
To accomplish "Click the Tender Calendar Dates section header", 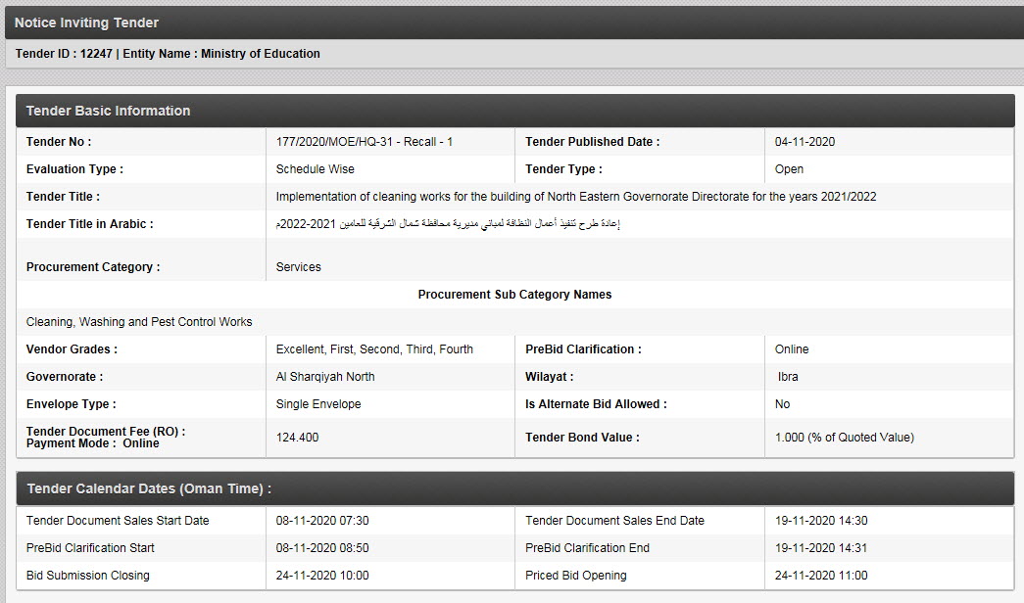I will coord(148,488).
